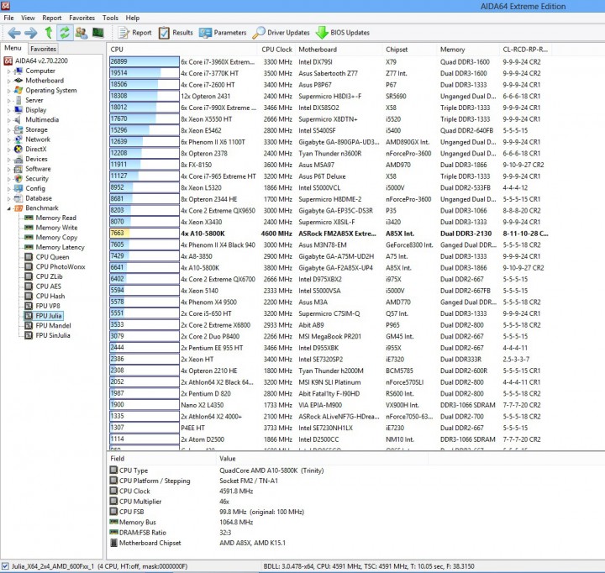The image size is (605, 573).
Task: Select the CPU Queen benchmark icon
Action: (x=29, y=257)
